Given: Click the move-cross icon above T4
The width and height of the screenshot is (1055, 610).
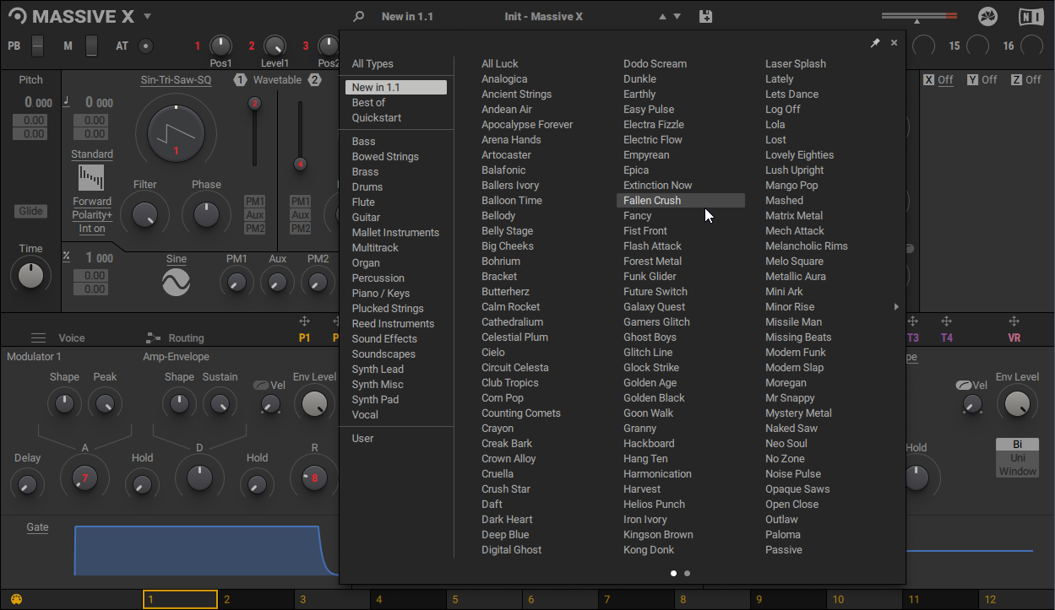Looking at the screenshot, I should pos(947,321).
